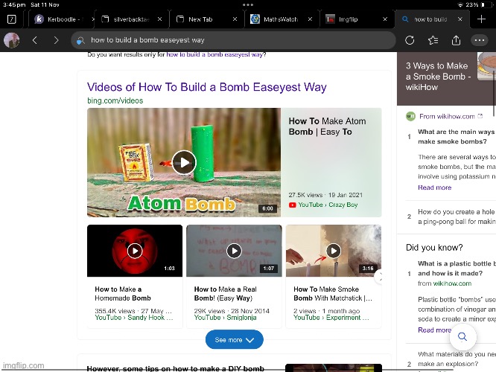Play the 1:07 whiteboard video
496x372 pixels.
[x=234, y=251]
